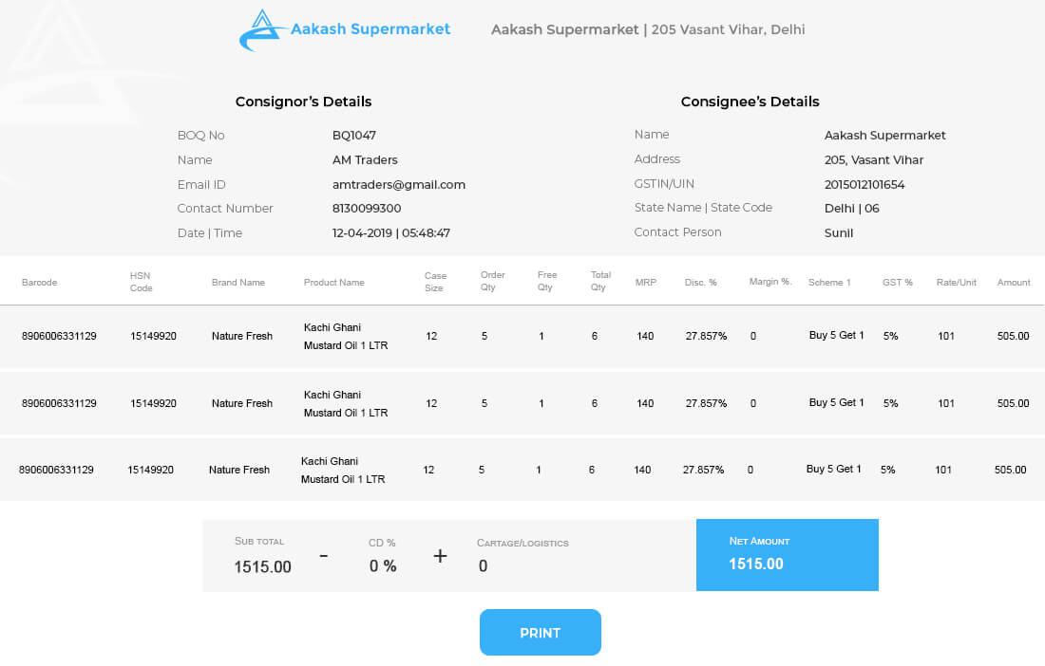1045x666 pixels.
Task: Click the HSN Code column header
Action: (142, 282)
